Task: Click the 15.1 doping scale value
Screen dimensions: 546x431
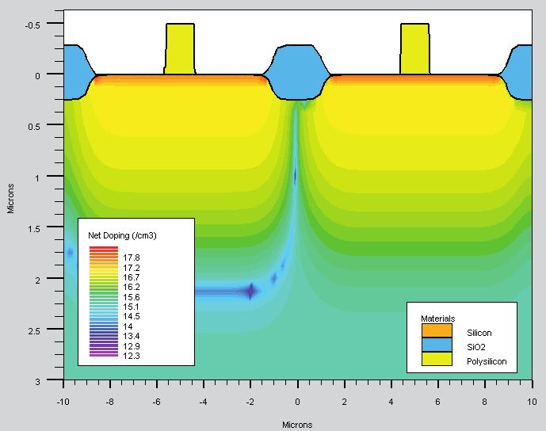Action: (132, 307)
